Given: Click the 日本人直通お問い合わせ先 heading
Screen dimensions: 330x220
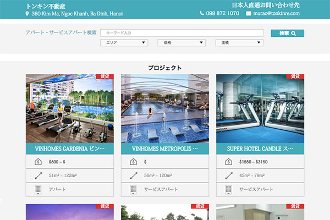Looking at the screenshot, I should pyautogui.click(x=266, y=5).
